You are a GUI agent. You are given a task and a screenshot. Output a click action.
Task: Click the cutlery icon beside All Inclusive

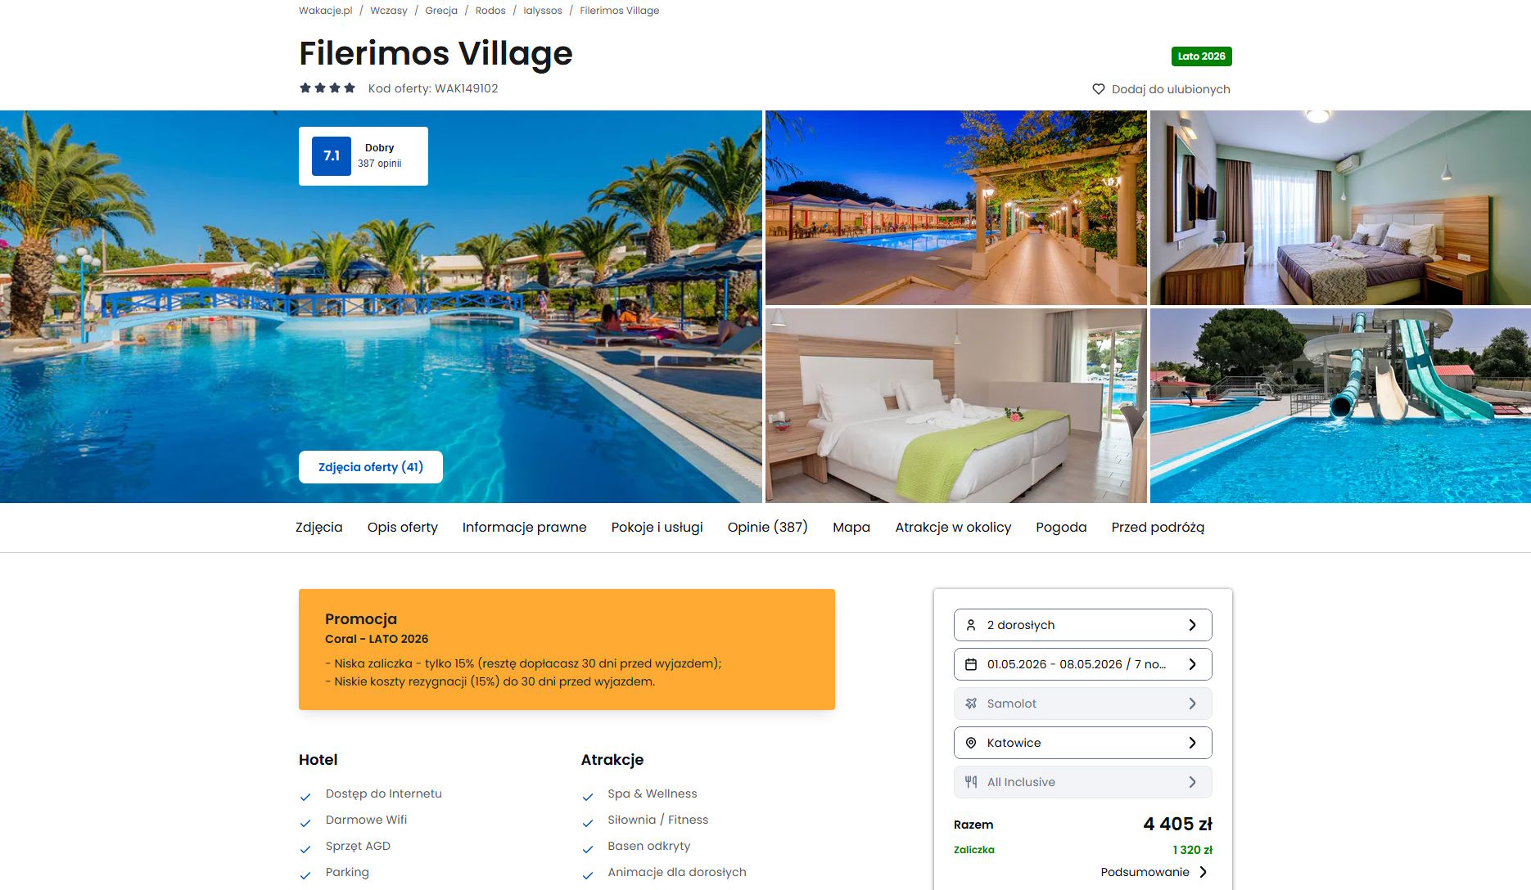click(971, 782)
